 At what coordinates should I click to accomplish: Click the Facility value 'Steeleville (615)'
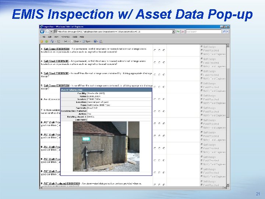point(96,93)
